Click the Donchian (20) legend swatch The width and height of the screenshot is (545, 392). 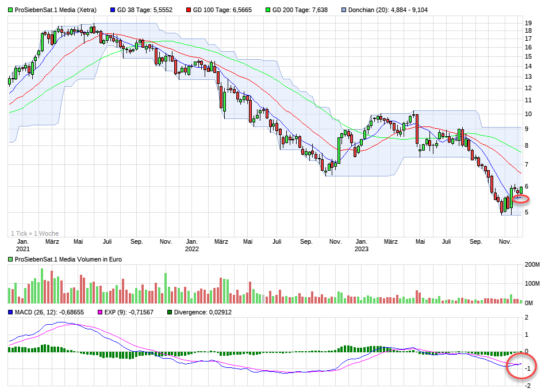coord(344,10)
